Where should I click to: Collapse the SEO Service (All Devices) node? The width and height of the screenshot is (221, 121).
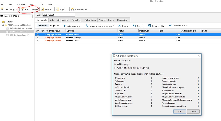click(x=3, y=25)
